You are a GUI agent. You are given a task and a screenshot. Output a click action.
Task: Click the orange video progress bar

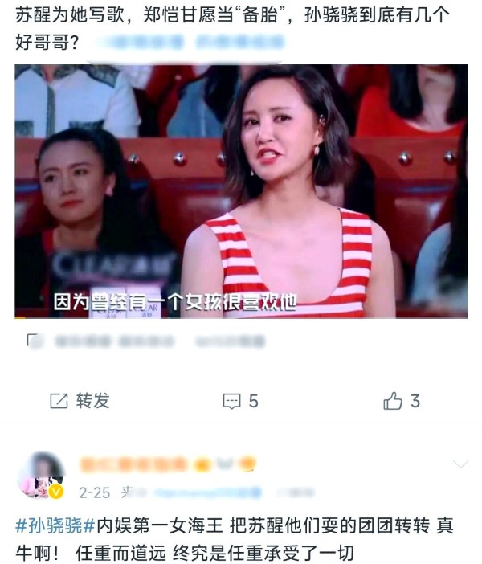pos(20,317)
